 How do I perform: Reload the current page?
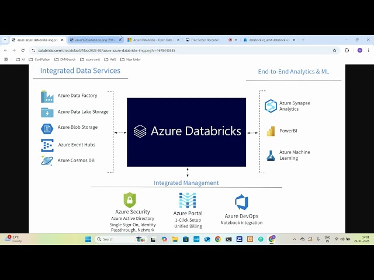pos(23,51)
